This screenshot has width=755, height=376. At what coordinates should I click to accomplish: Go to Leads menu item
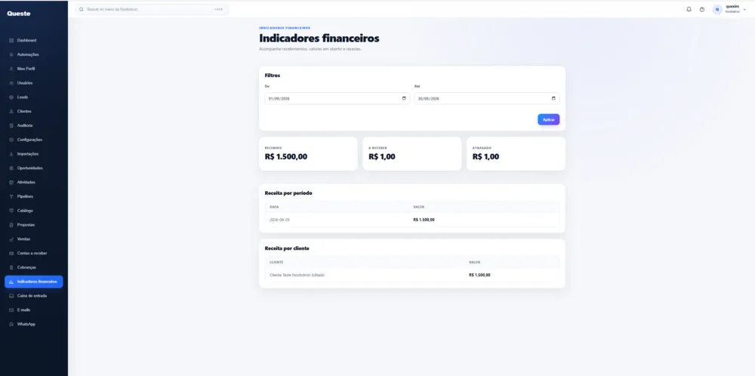pos(34,97)
